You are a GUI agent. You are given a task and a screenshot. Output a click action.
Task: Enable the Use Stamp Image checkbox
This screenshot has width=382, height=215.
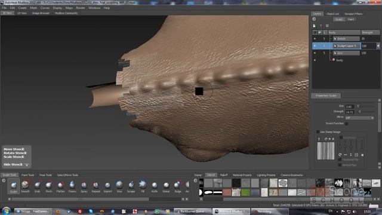point(318,132)
